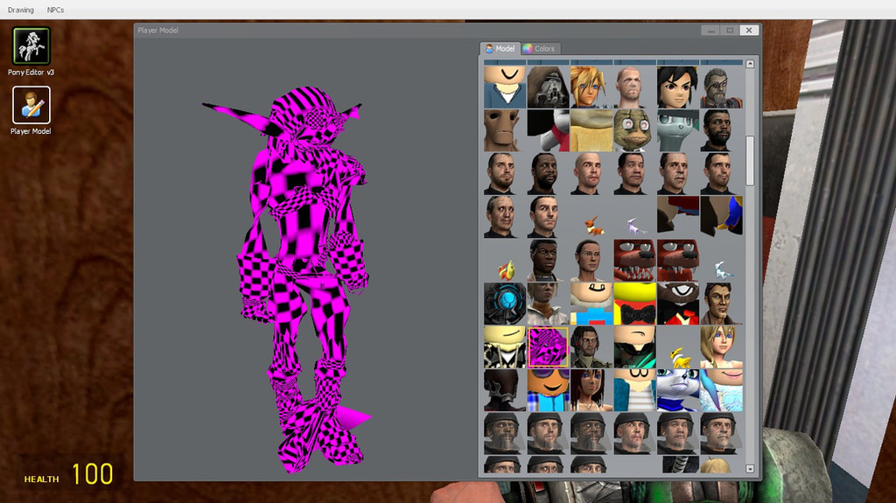896x503 pixels.
Task: Select the smiling face with blue hair
Action: pos(721,390)
